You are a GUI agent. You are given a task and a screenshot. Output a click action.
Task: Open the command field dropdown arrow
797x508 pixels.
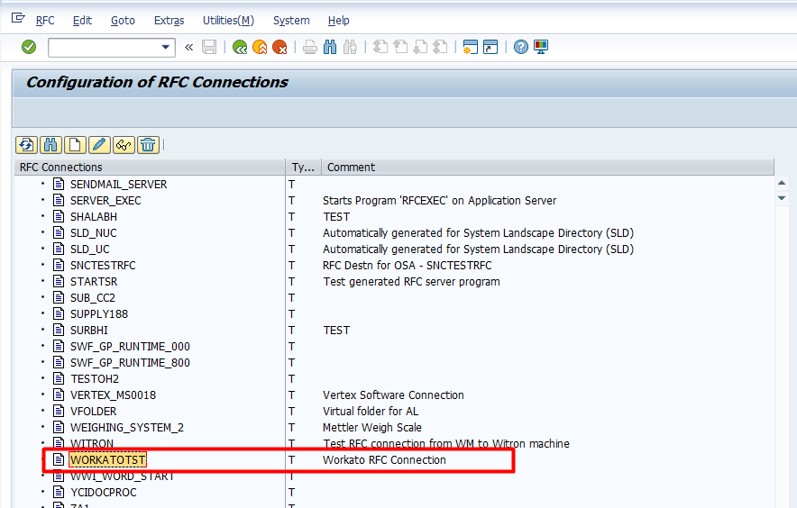tap(166, 47)
